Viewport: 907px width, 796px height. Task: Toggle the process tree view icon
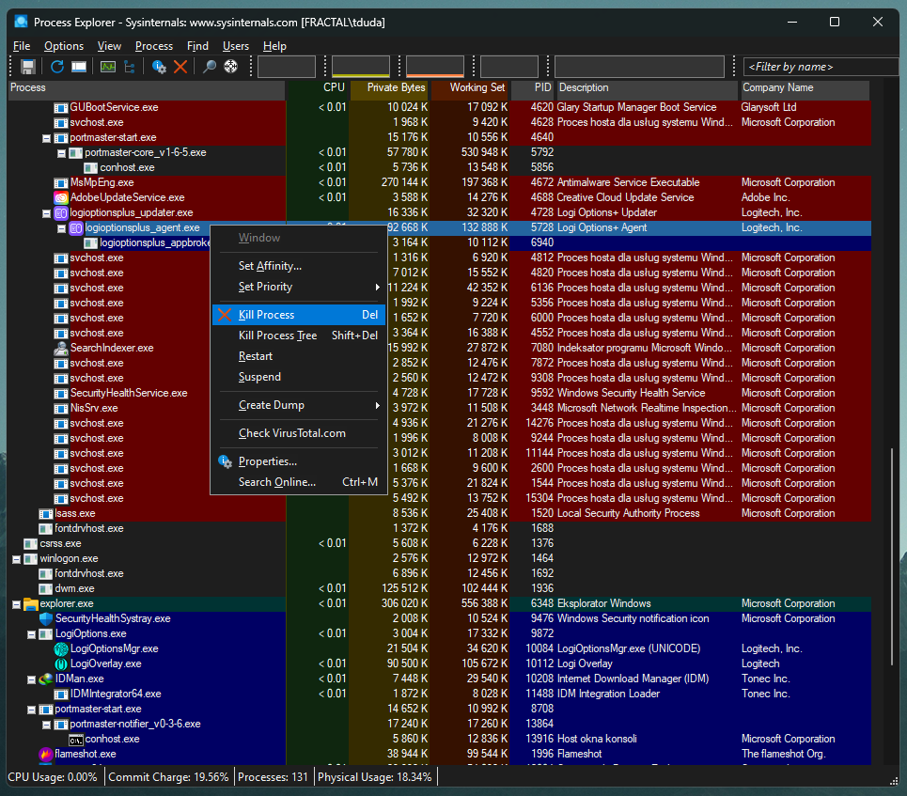coord(129,67)
